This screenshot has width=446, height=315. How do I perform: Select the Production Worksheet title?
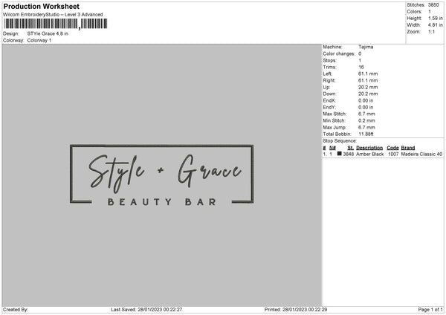pos(42,6)
